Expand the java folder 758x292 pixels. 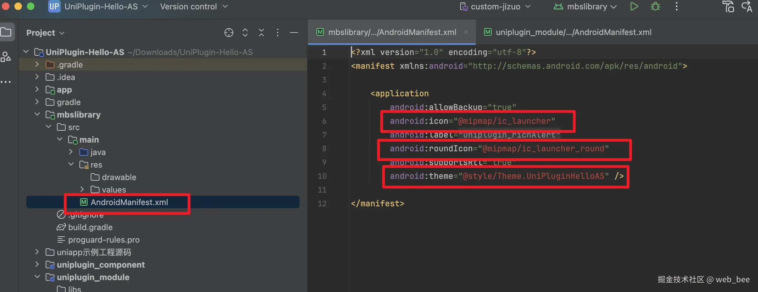point(71,152)
